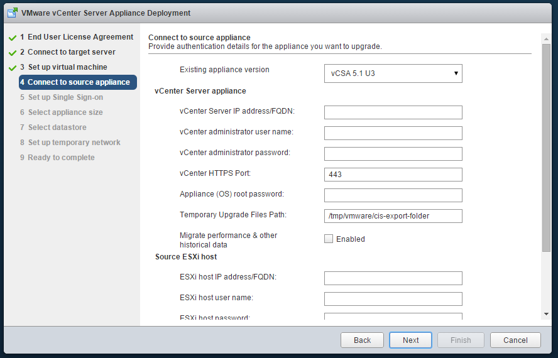Viewport: 558px width, 358px height.
Task: Click the 'Temporary Upgrade Files Path:' label
Action: 233,215
